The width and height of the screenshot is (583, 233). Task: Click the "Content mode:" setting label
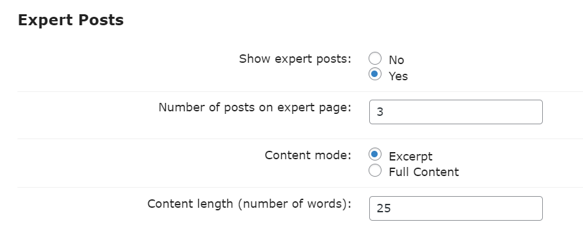[308, 155]
